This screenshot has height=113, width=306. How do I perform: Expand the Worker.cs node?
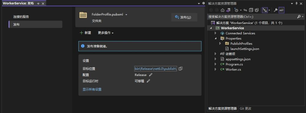[x=215, y=69]
